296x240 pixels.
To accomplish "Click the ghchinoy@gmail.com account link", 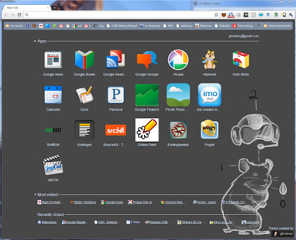I will coord(244,36).
